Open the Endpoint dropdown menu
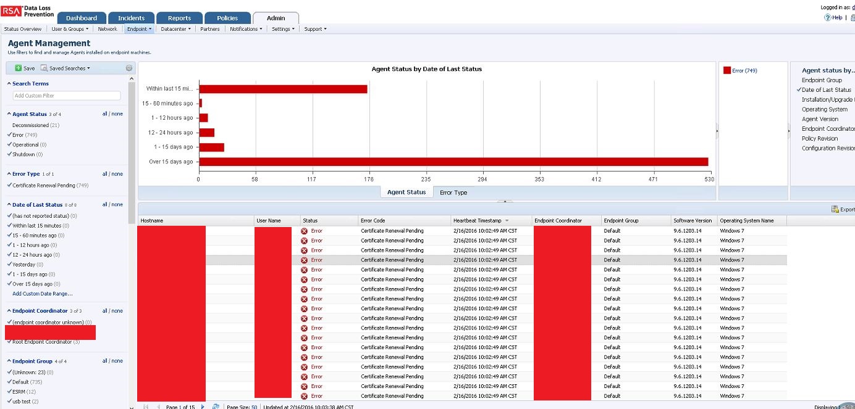 coord(139,28)
